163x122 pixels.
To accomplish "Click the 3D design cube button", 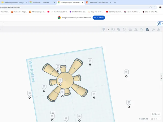I will 160,24.
